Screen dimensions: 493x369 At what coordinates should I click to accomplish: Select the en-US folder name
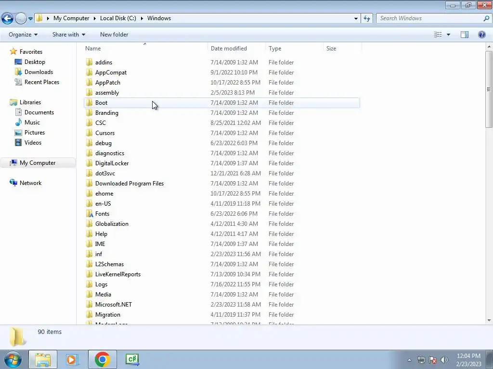pos(103,204)
